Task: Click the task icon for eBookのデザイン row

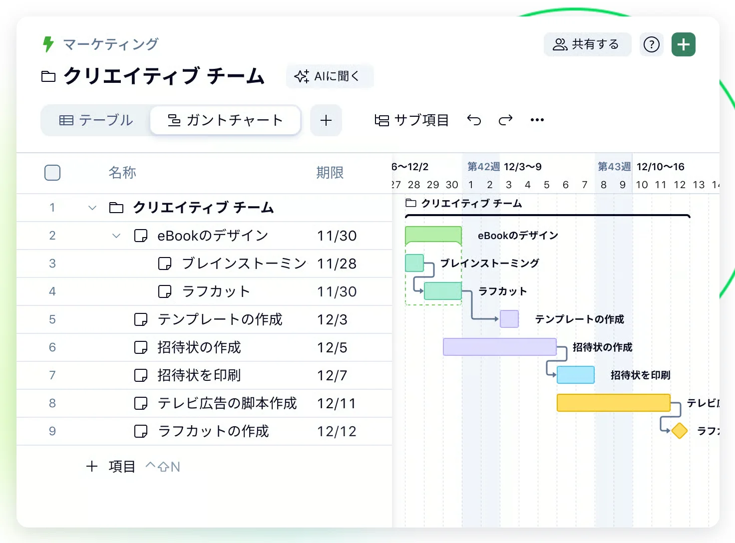Action: coord(141,236)
